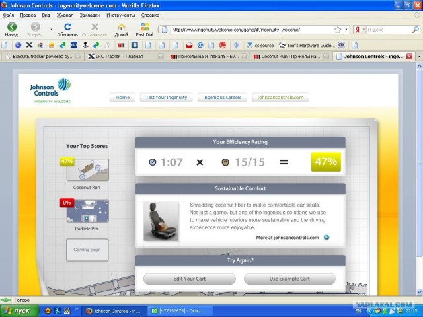
Task: Open the ЯП red bookmark icon
Action: (x=121, y=46)
